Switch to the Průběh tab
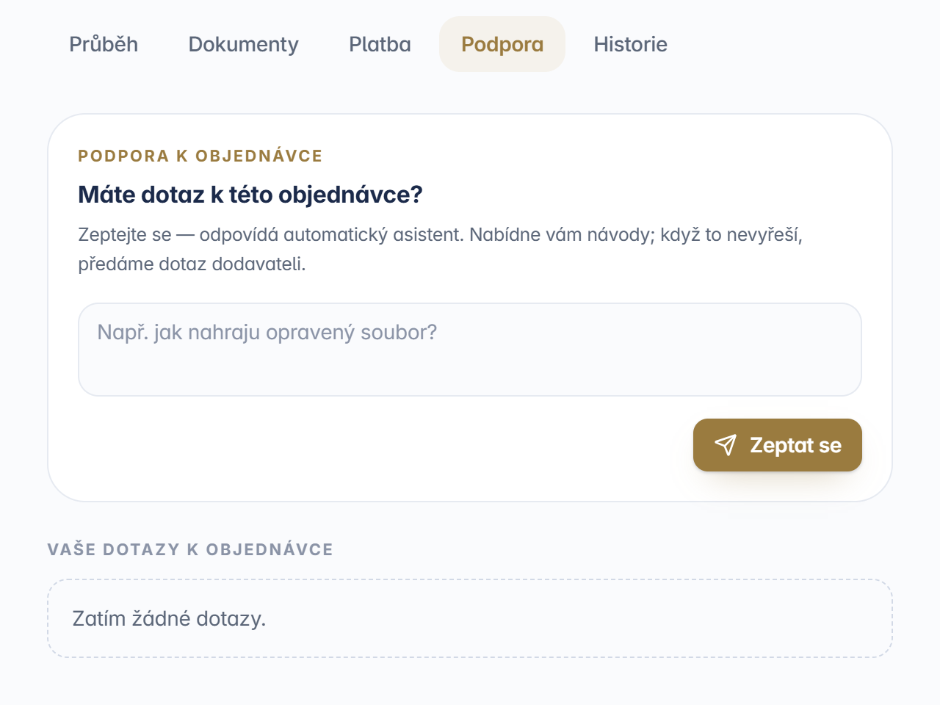The width and height of the screenshot is (940, 705). pos(104,44)
